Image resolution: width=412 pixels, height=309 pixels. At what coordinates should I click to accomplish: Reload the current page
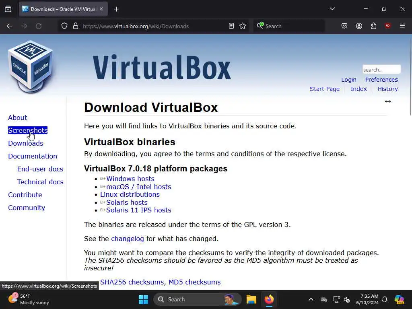[x=39, y=26]
